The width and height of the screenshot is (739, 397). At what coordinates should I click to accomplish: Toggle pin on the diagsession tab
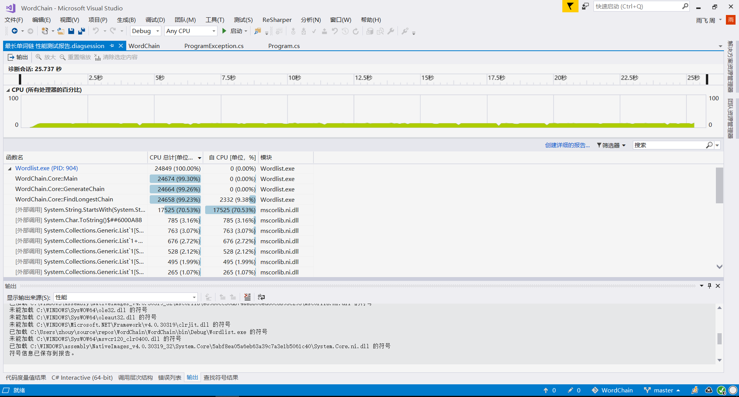(112, 46)
